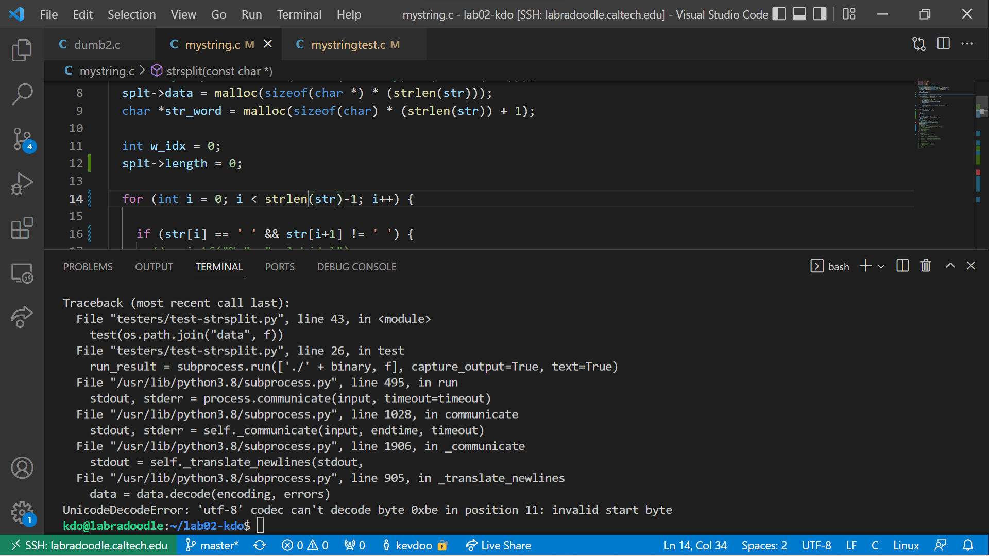This screenshot has height=556, width=989.
Task: Open the Extensions view icon
Action: click(22, 228)
